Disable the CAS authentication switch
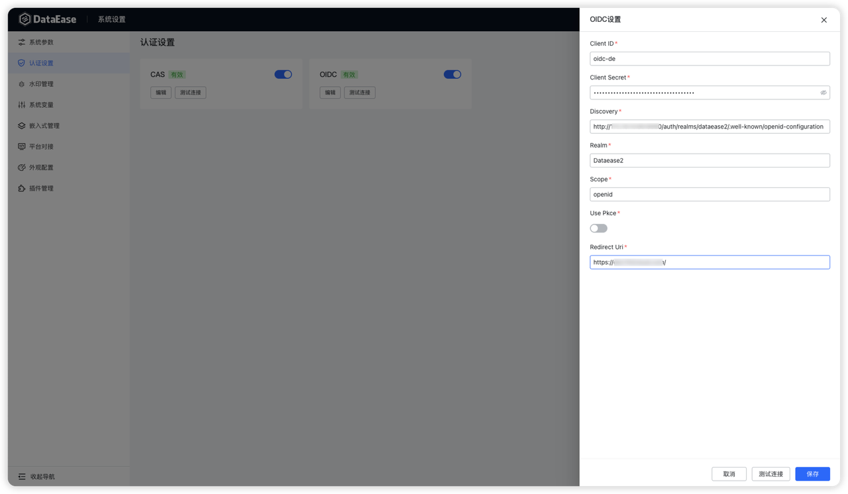This screenshot has width=848, height=494. pyautogui.click(x=283, y=75)
